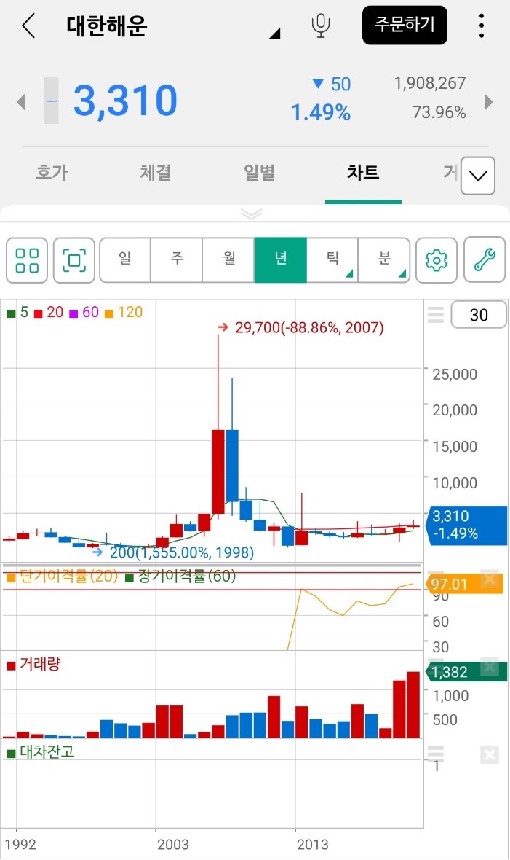Switch to the 호가 tab
Image resolution: width=510 pixels, height=860 pixels.
[x=52, y=173]
